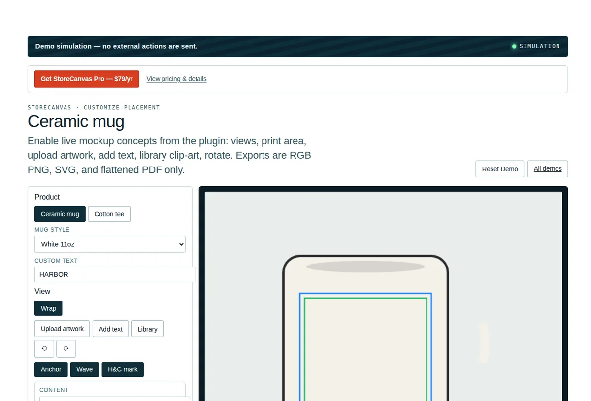591x401 pixels.
Task: Click Get StoreCanvas Pro — $79/yr
Action: [x=87, y=79]
